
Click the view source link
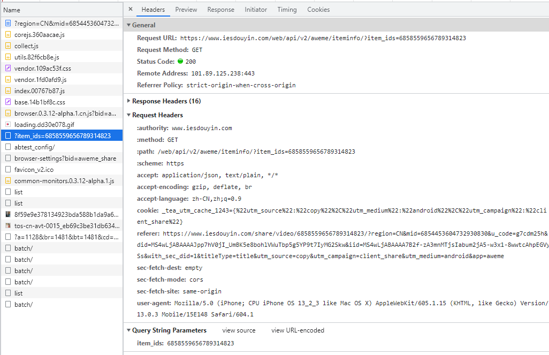pos(239,330)
